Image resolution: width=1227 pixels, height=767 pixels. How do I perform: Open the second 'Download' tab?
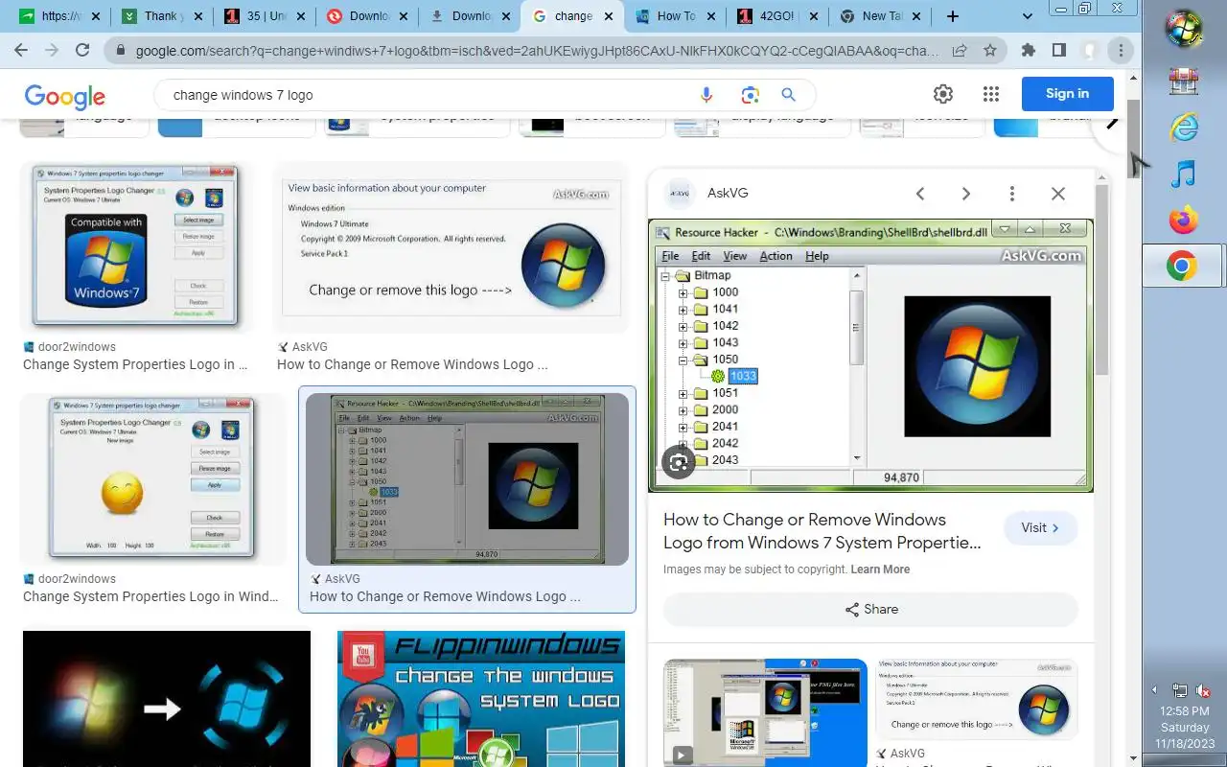471,16
